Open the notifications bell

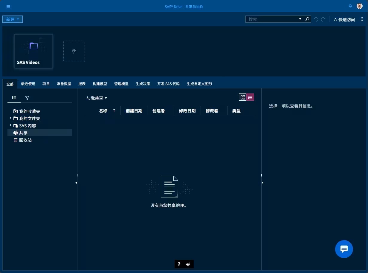coord(350,6)
